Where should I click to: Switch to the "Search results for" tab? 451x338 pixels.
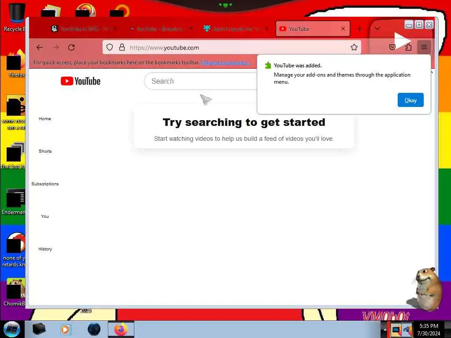[236, 29]
